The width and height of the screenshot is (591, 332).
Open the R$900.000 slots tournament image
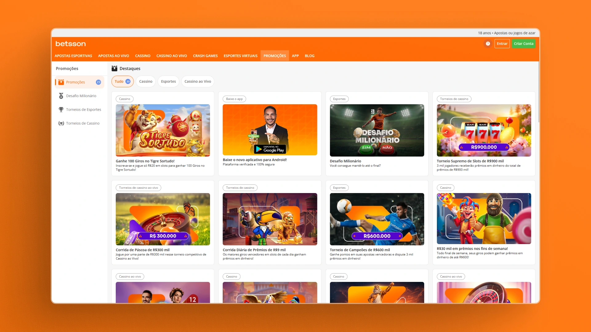click(x=484, y=130)
